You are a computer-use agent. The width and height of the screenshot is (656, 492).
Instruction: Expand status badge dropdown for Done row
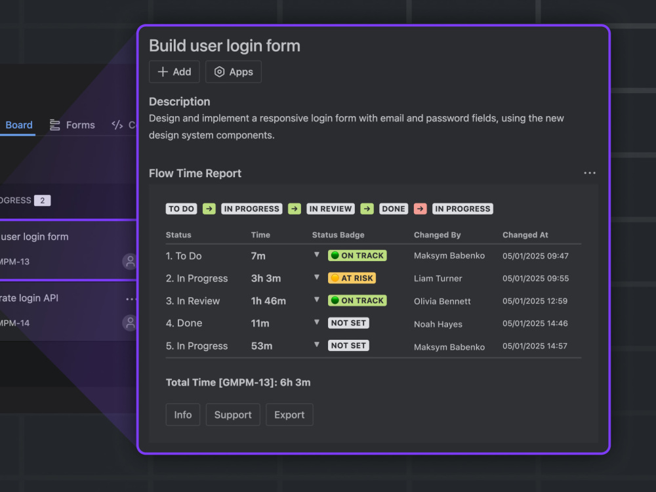point(317,322)
